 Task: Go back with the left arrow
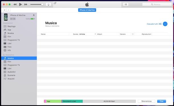click(5, 10)
